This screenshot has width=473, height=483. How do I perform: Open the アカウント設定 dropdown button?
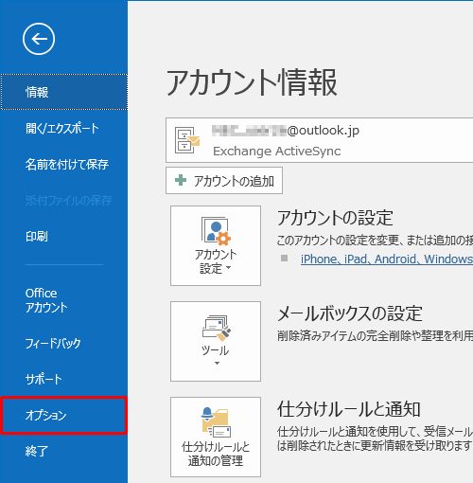click(x=216, y=245)
